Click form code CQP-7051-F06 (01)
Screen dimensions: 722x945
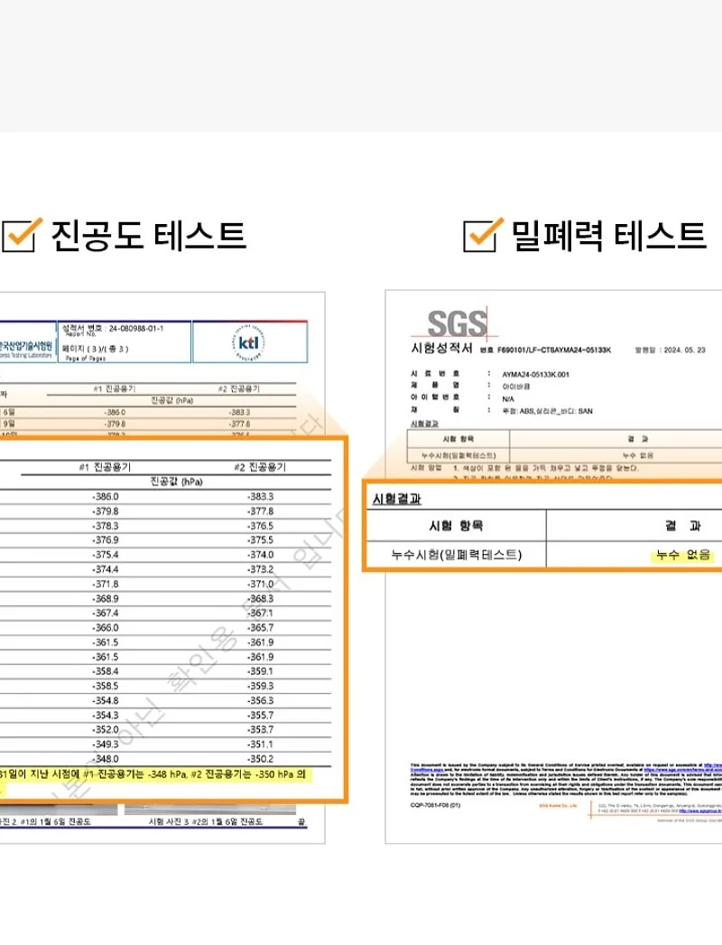[x=435, y=805]
